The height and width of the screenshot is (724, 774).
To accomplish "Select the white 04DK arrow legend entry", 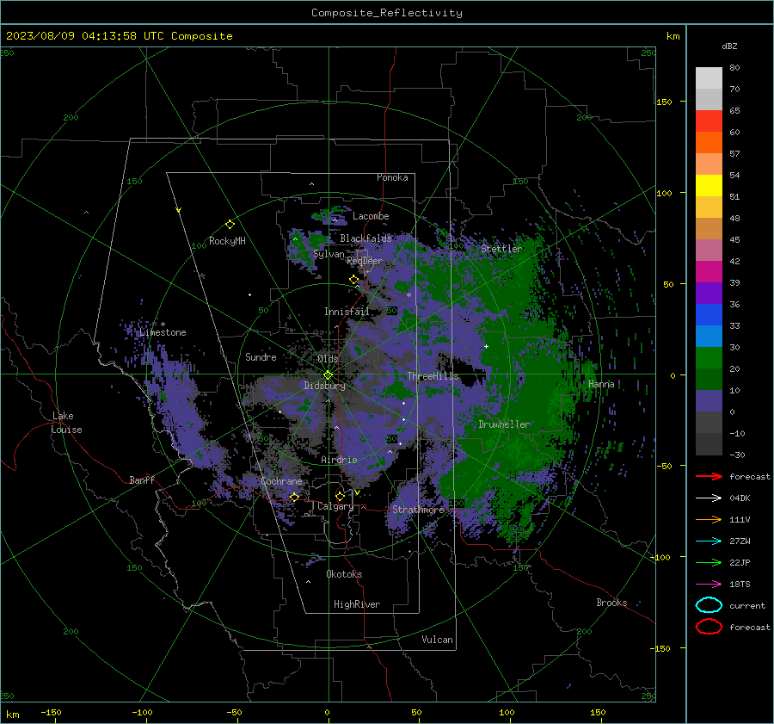I will coord(709,498).
